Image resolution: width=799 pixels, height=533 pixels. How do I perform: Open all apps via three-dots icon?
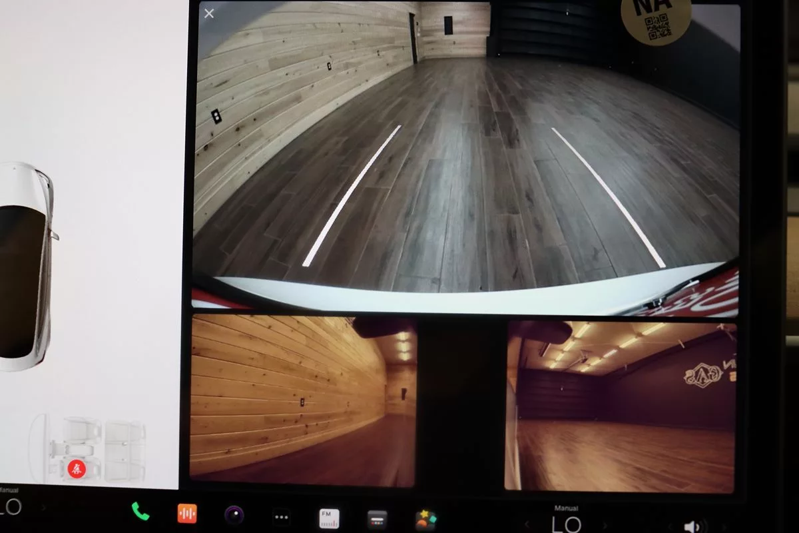[282, 517]
